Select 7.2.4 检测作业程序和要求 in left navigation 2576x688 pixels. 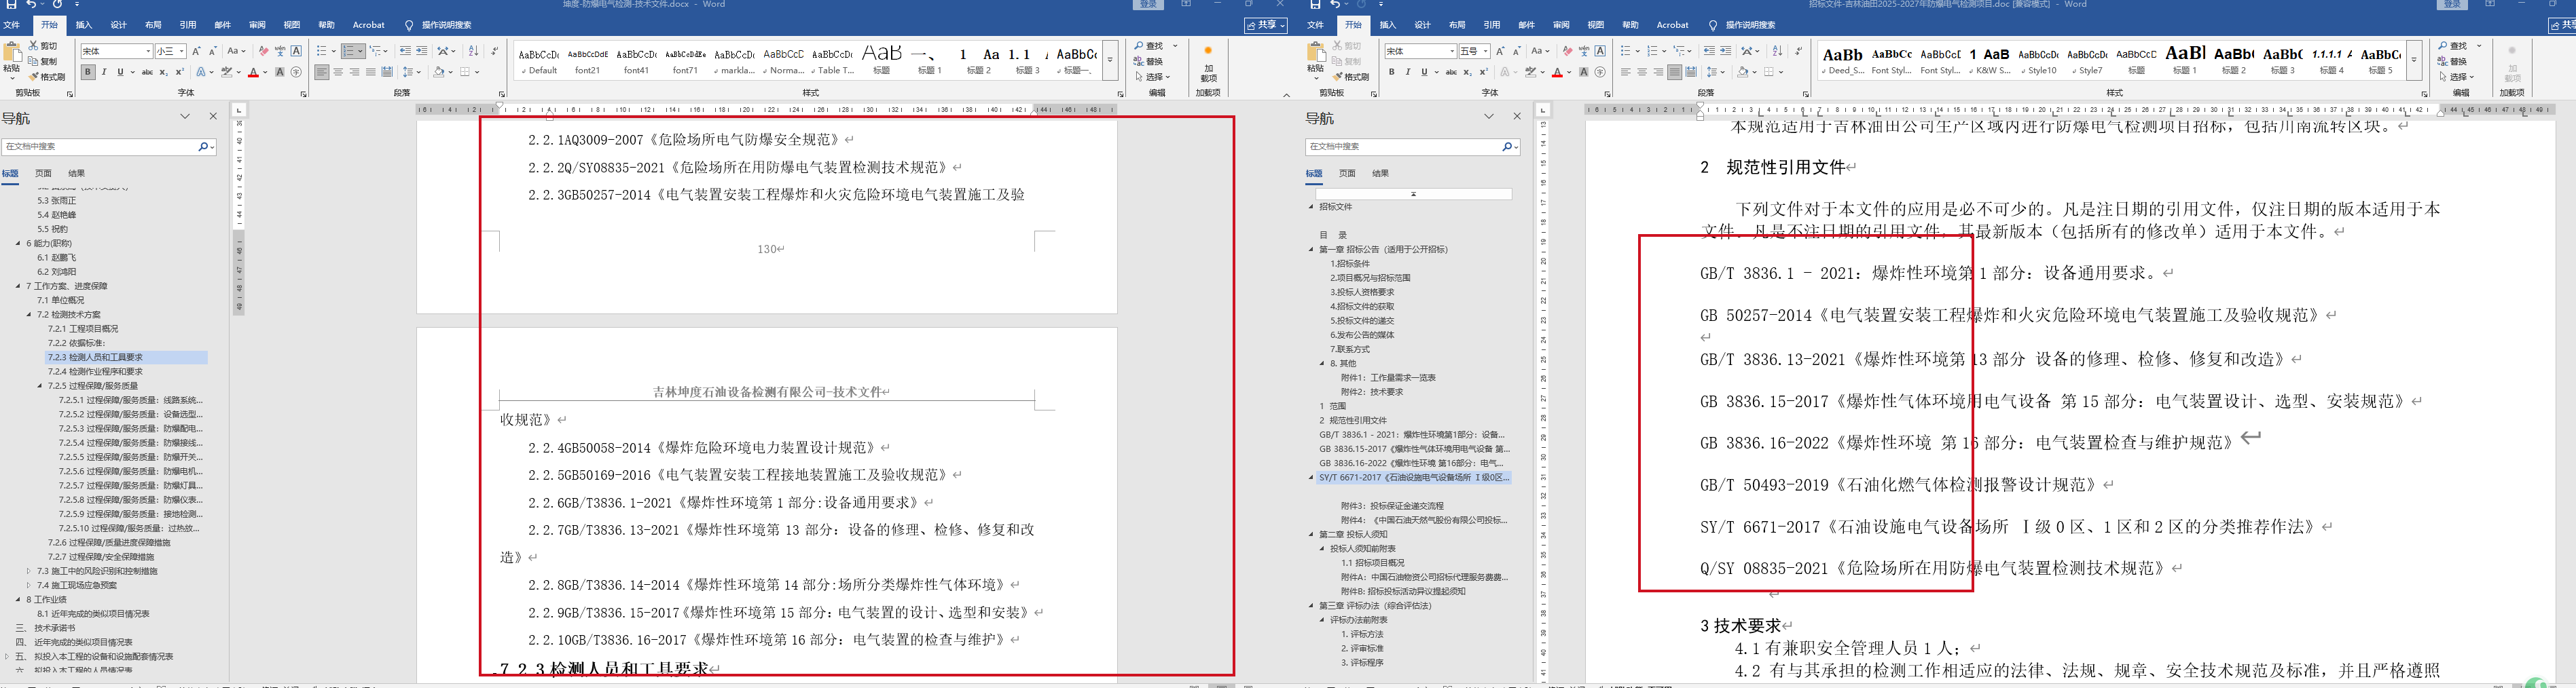click(95, 371)
